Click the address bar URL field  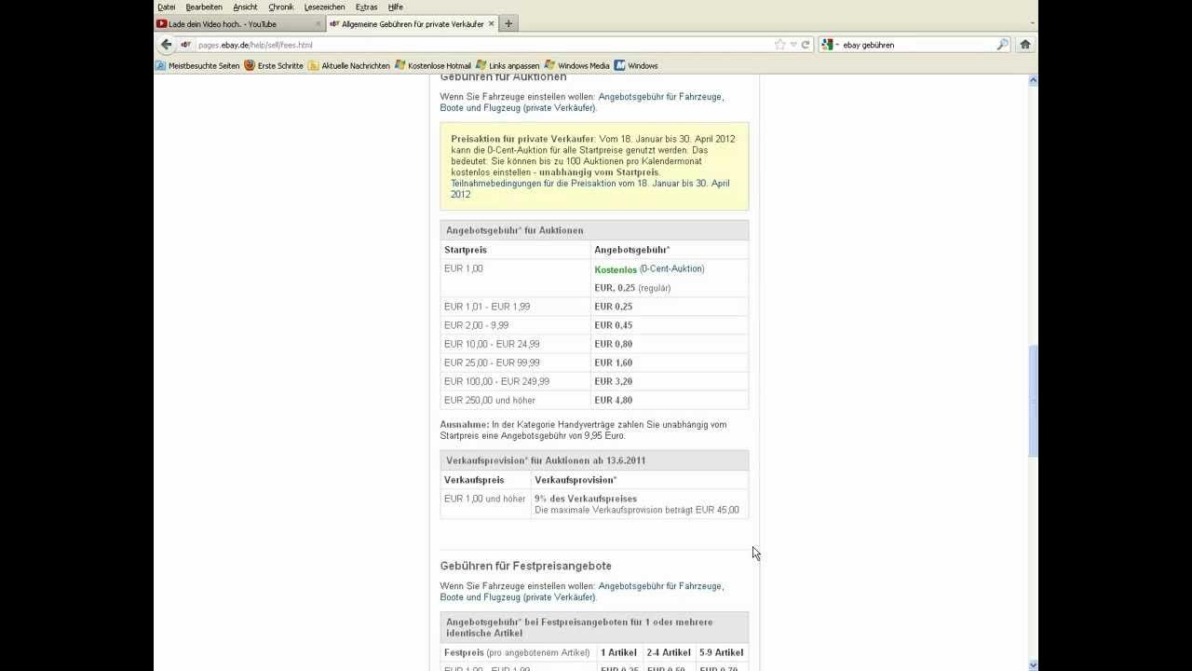(484, 45)
